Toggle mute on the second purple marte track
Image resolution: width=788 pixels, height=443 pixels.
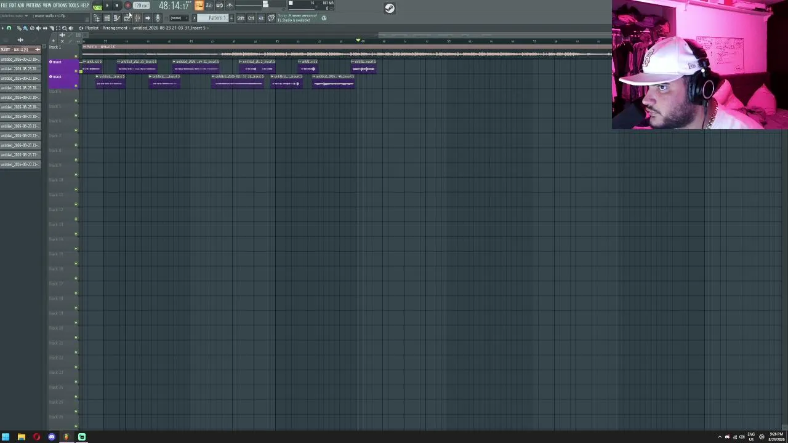click(x=76, y=86)
